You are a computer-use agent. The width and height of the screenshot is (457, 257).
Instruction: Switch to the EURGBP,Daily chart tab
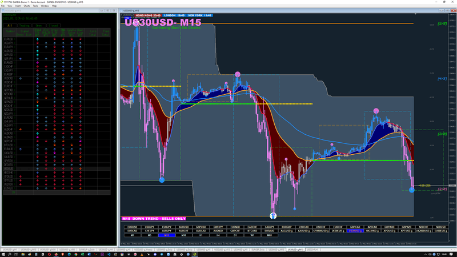258,250
